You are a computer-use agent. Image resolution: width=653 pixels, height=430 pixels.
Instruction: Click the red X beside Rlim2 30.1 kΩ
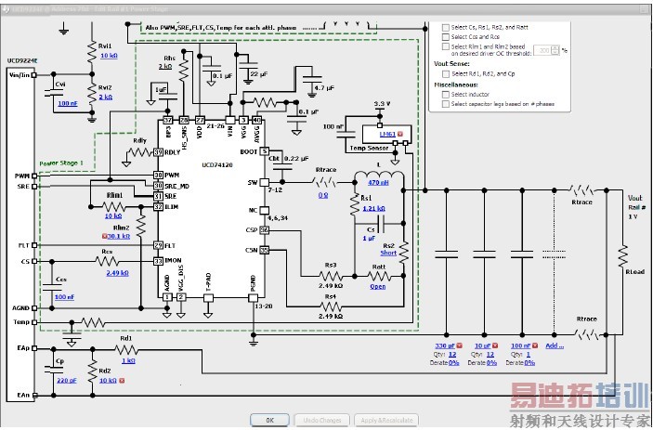pyautogui.click(x=105, y=236)
